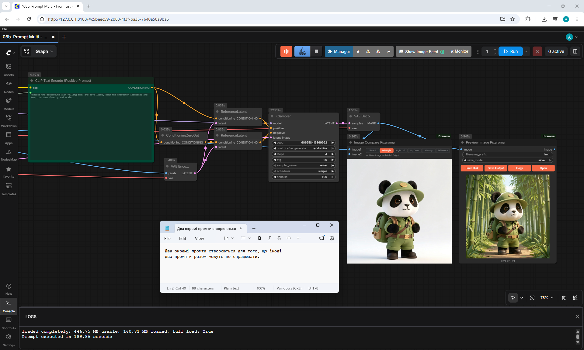Click the share arrow icon in Manager group
The height and width of the screenshot is (350, 584).
(x=388, y=51)
